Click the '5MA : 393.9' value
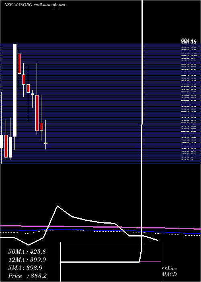Screen dimensions: 201x282 [25, 268]
